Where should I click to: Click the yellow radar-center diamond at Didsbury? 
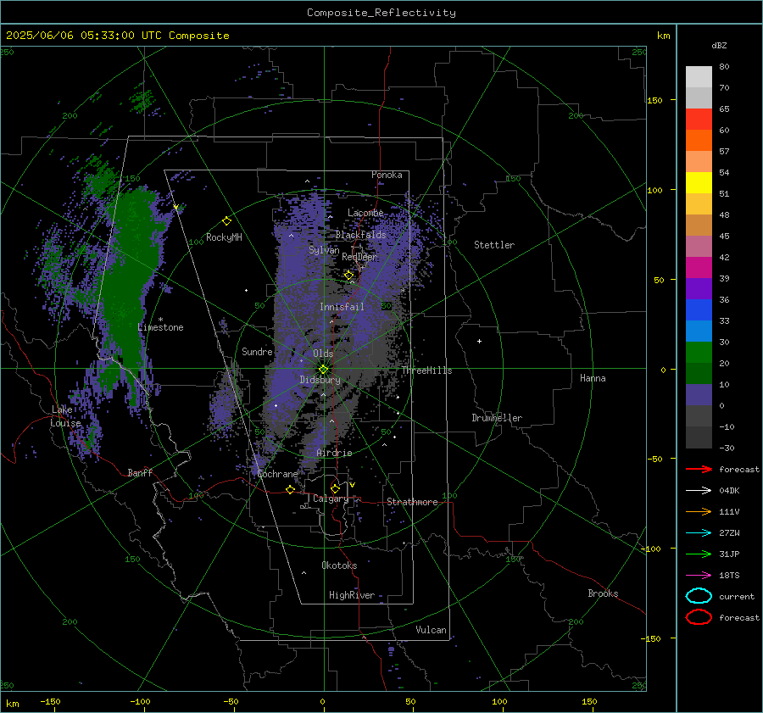(x=323, y=370)
